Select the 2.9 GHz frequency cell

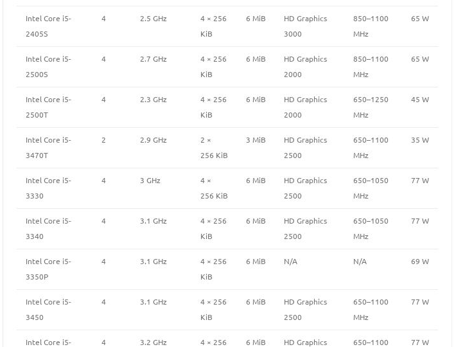[153, 140]
